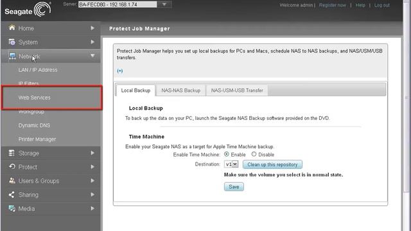Image resolution: width=411 pixels, height=231 pixels.
Task: Click the Help link
Action: 360,5
